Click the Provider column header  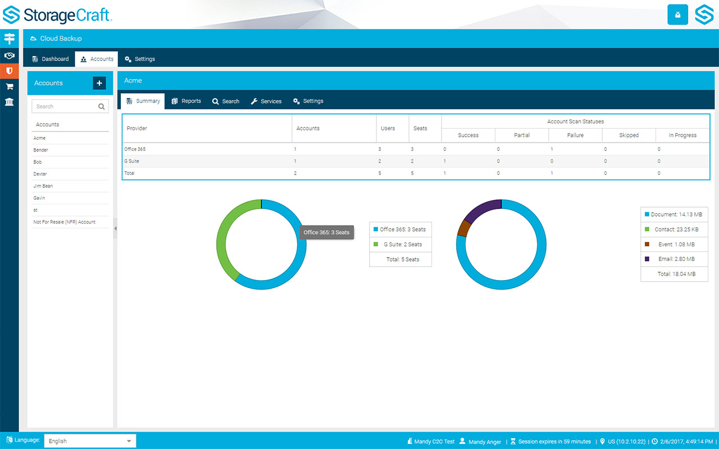pyautogui.click(x=207, y=129)
